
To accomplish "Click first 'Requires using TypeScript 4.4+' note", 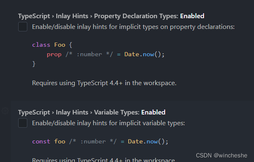I will pos(104,83).
